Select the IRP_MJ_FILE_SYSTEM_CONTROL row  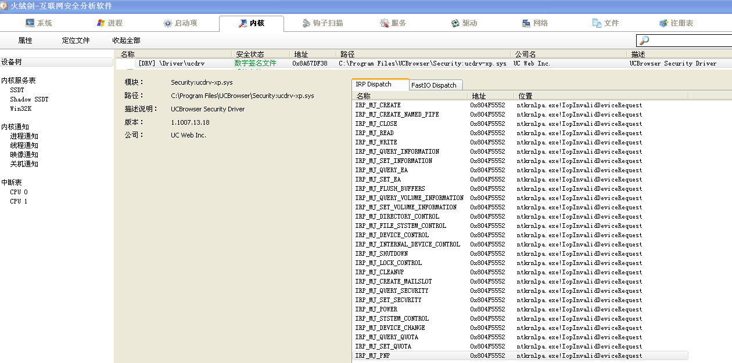520,226
